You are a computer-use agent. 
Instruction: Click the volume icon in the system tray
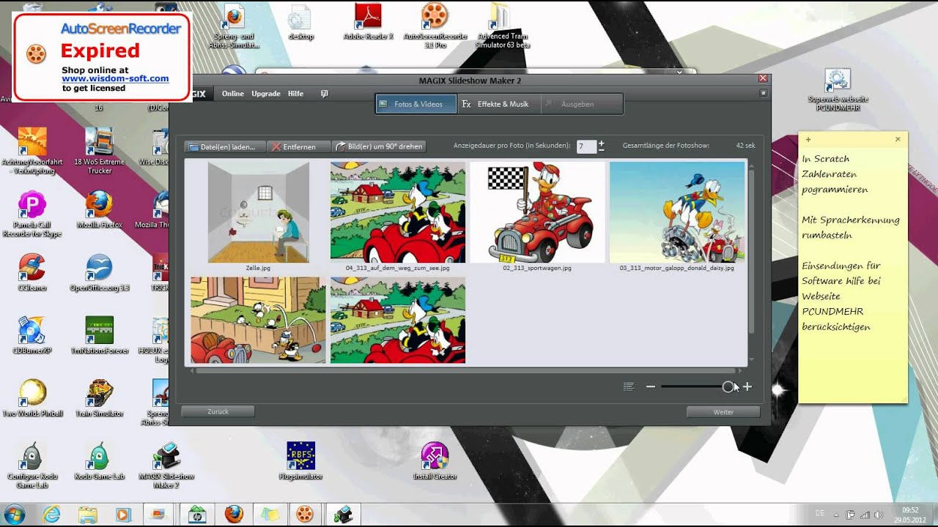[x=879, y=515]
